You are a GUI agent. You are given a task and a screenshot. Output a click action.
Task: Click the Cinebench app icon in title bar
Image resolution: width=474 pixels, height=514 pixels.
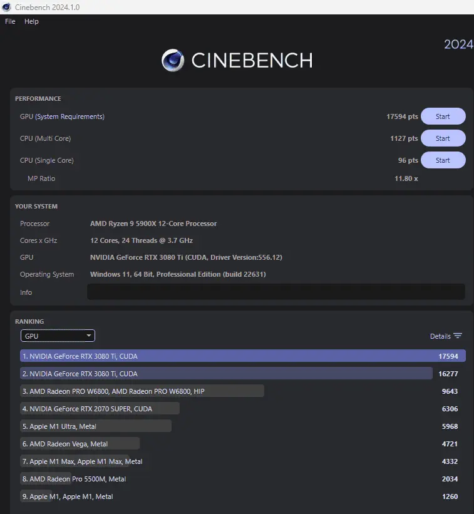coord(6,7)
